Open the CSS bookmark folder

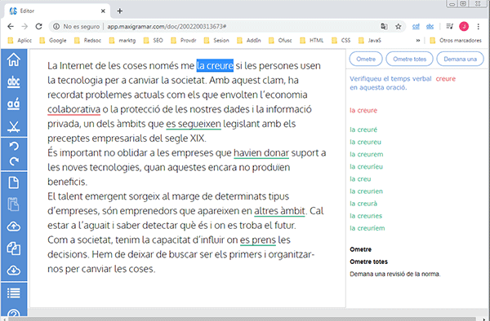tap(341, 40)
